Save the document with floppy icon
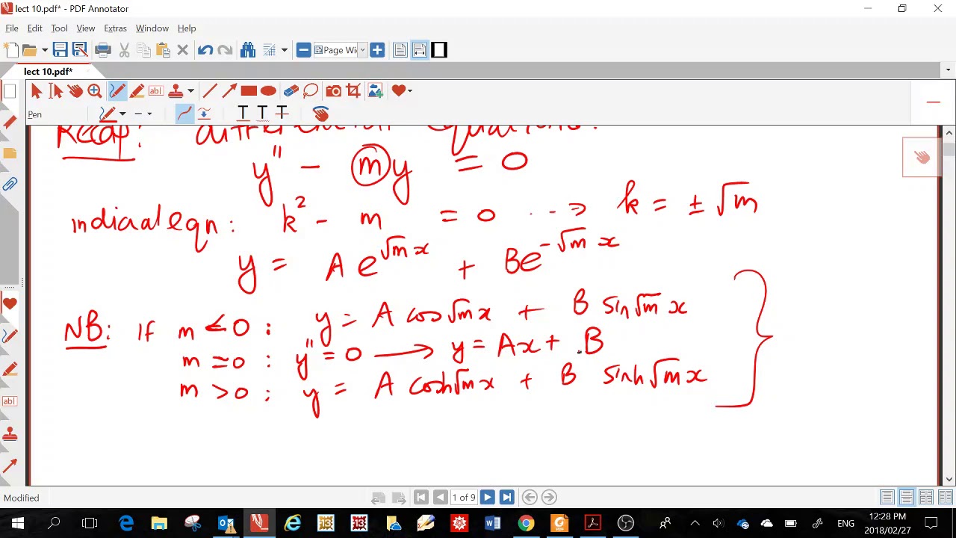This screenshot has height=538, width=956. click(60, 50)
